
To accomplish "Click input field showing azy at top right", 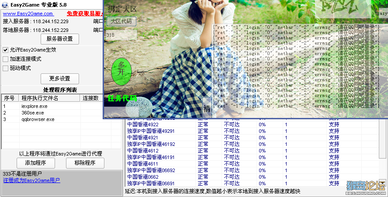I will point(383,14).
